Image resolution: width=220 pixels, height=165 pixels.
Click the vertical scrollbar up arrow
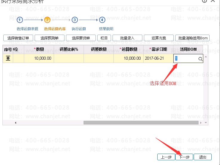point(206,57)
